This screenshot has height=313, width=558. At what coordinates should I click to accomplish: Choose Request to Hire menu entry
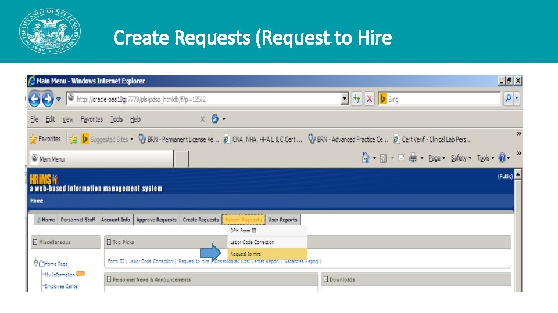[x=267, y=254]
